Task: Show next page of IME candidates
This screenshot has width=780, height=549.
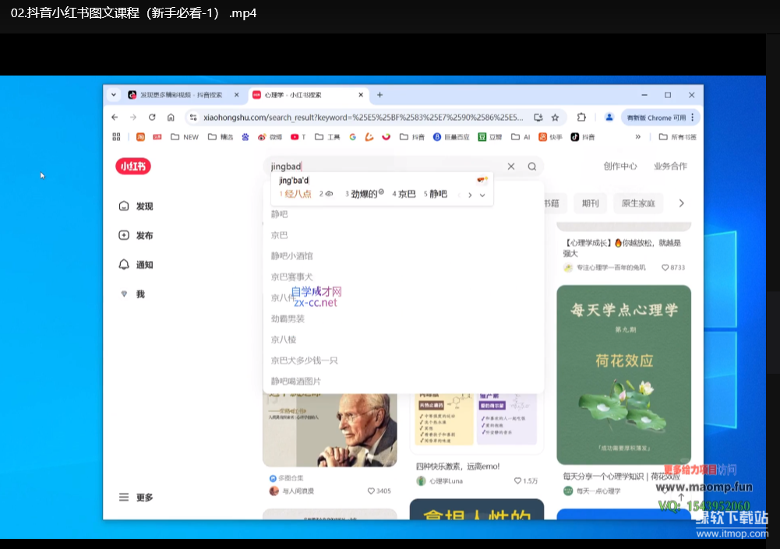Action: click(470, 195)
